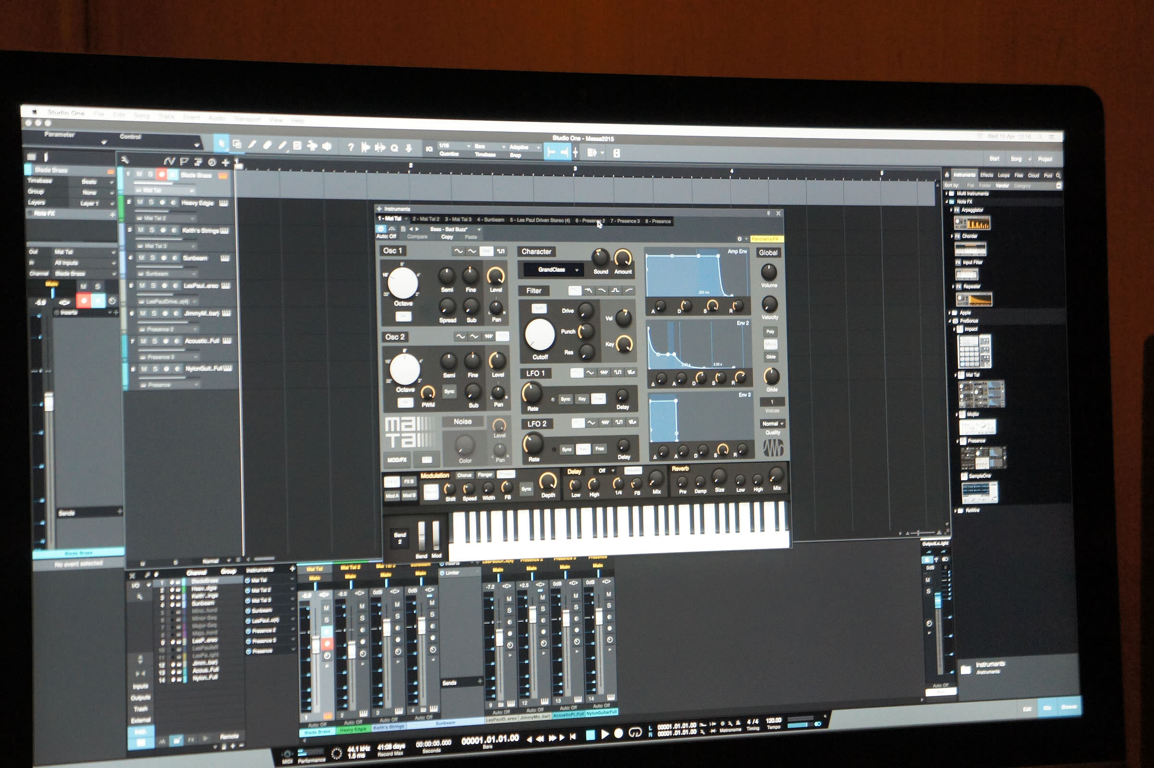Toggle Osc 2 Sync button
1154x768 pixels.
pyautogui.click(x=449, y=391)
